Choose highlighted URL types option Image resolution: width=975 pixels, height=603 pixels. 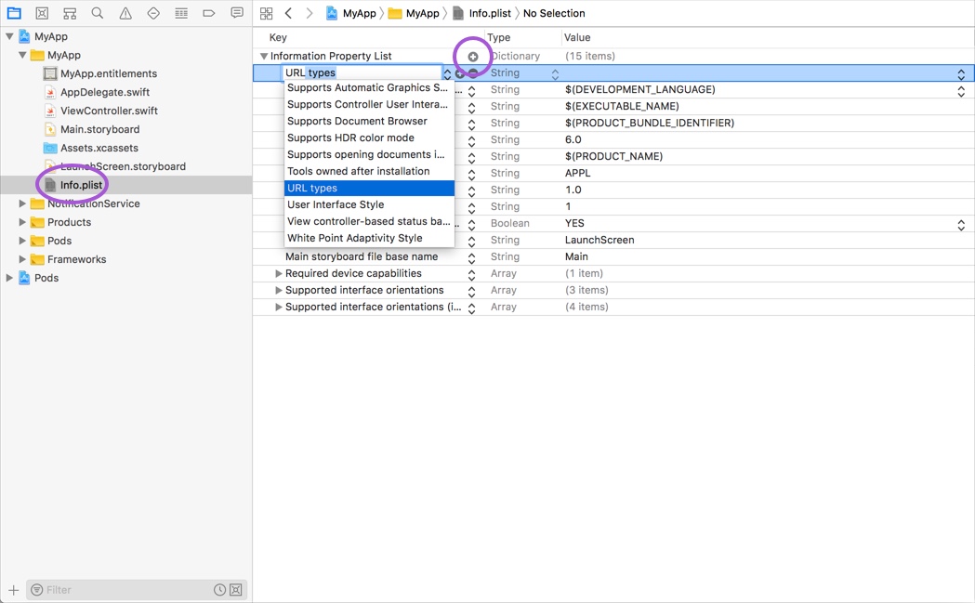(369, 189)
